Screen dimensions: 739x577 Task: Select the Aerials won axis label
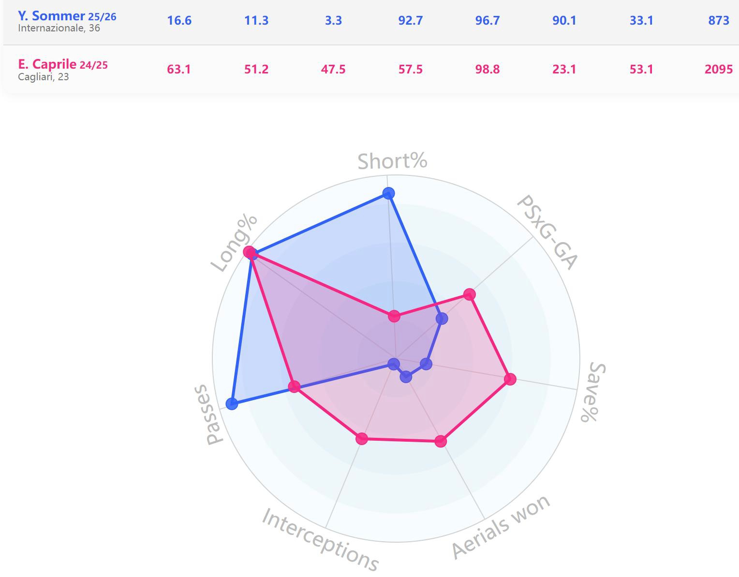pyautogui.click(x=501, y=526)
